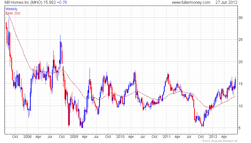Click the 'Apr' label right after 2009
Screen dimensions: 251x143
coord(85,137)
